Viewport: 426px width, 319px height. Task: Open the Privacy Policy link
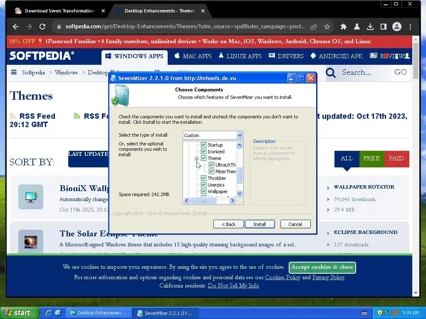tap(329, 277)
